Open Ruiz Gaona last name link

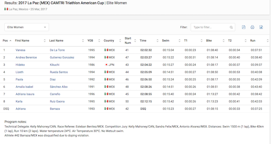tap(57, 101)
